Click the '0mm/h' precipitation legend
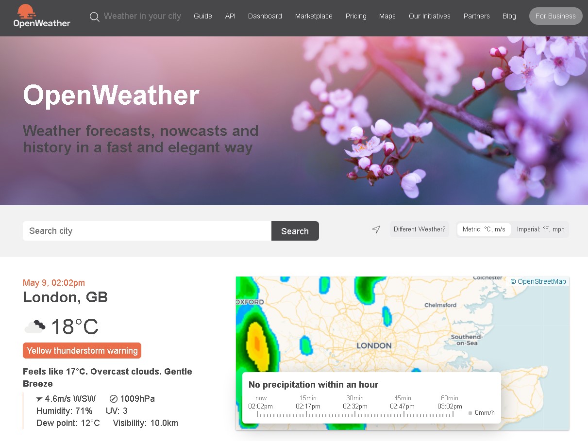This screenshot has height=441, width=588. pos(482,413)
